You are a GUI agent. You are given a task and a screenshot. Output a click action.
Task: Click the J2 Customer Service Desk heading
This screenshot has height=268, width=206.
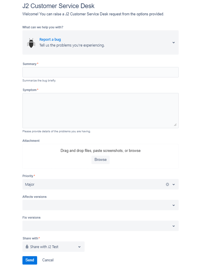58,6
